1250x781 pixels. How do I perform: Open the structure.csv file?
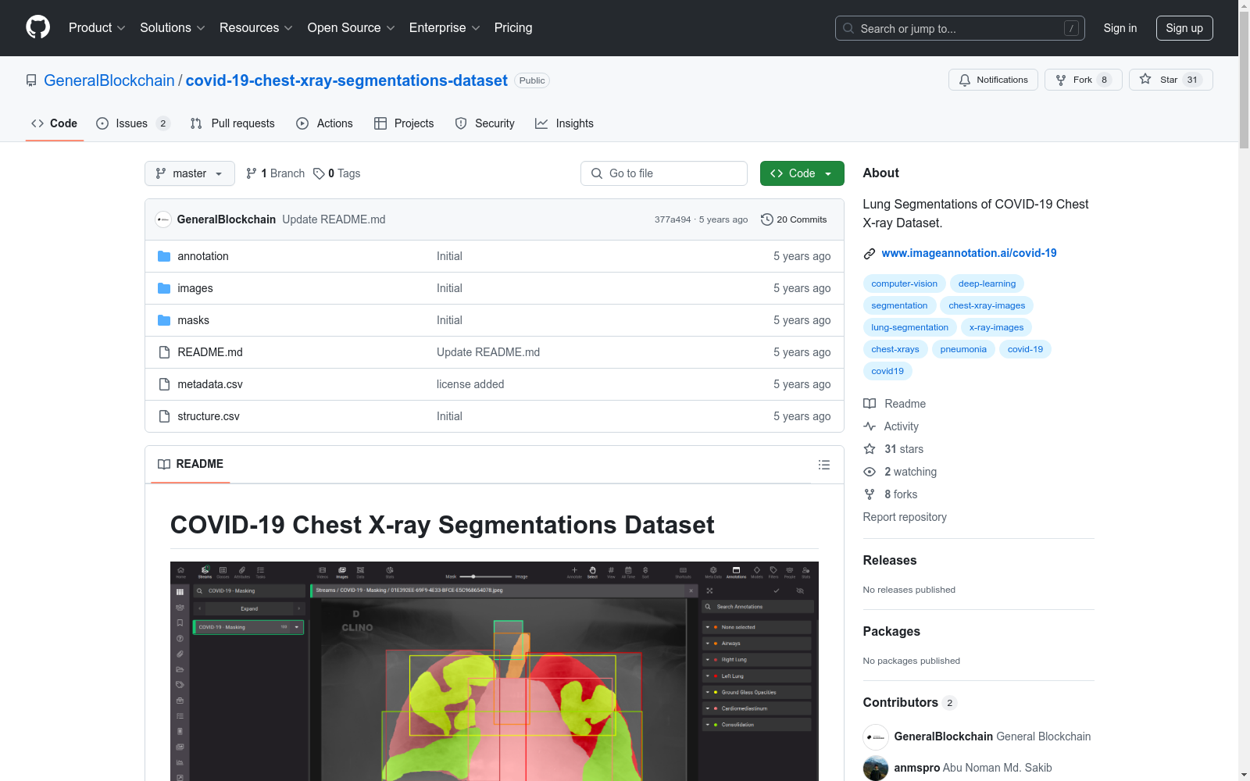coord(209,416)
